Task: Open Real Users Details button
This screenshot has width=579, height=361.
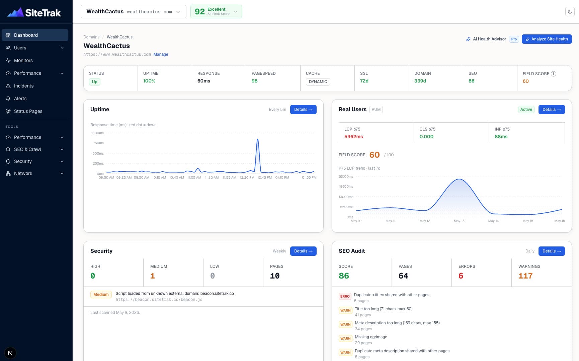Action: click(x=552, y=110)
